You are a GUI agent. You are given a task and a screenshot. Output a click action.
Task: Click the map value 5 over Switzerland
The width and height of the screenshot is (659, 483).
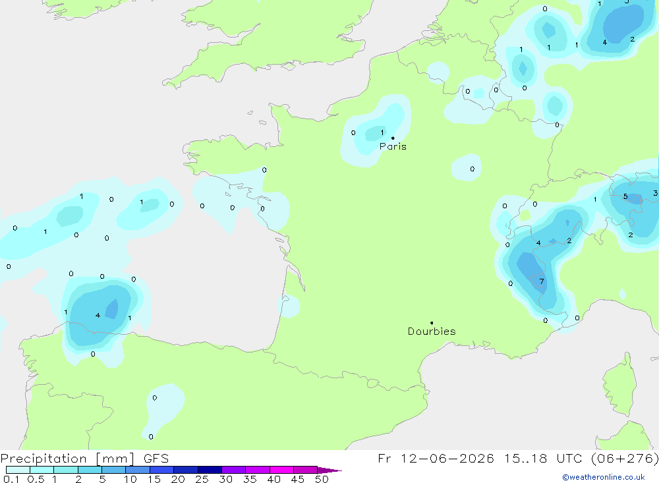point(625,196)
